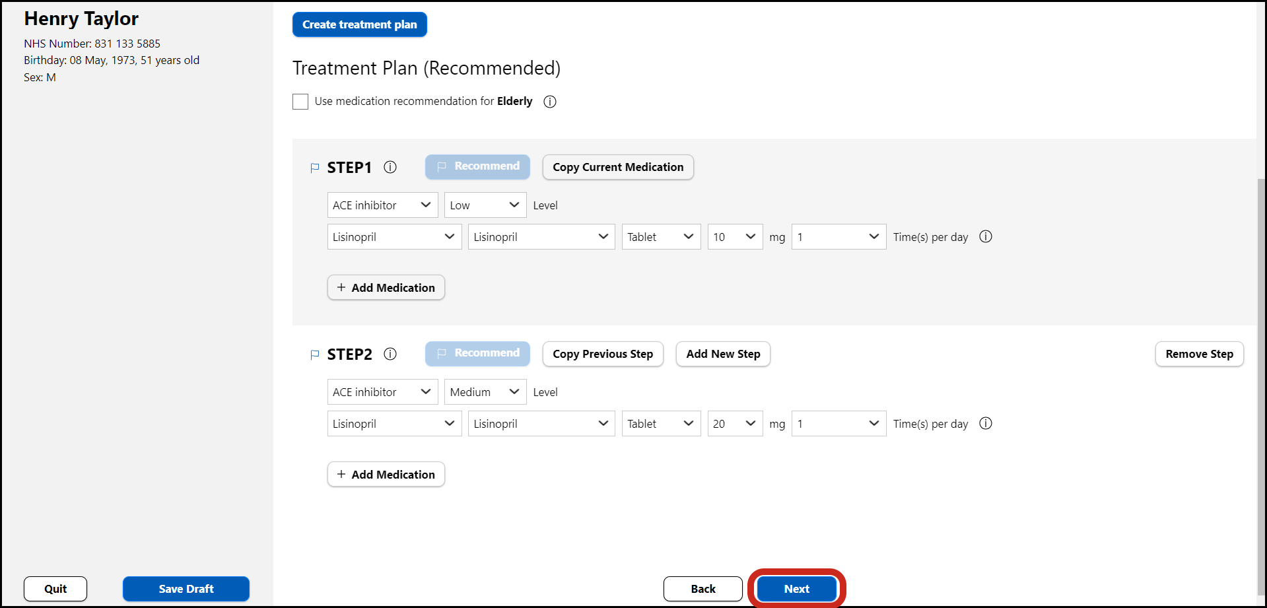Viewport: 1267px width, 608px height.
Task: Add Medication to STEP1
Action: coord(386,288)
